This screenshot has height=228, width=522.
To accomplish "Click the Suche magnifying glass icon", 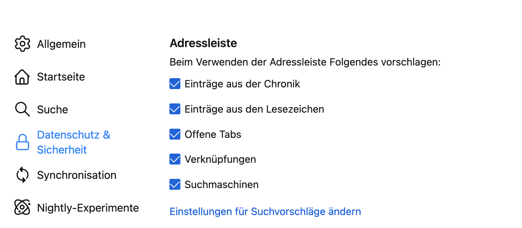I will pyautogui.click(x=22, y=110).
